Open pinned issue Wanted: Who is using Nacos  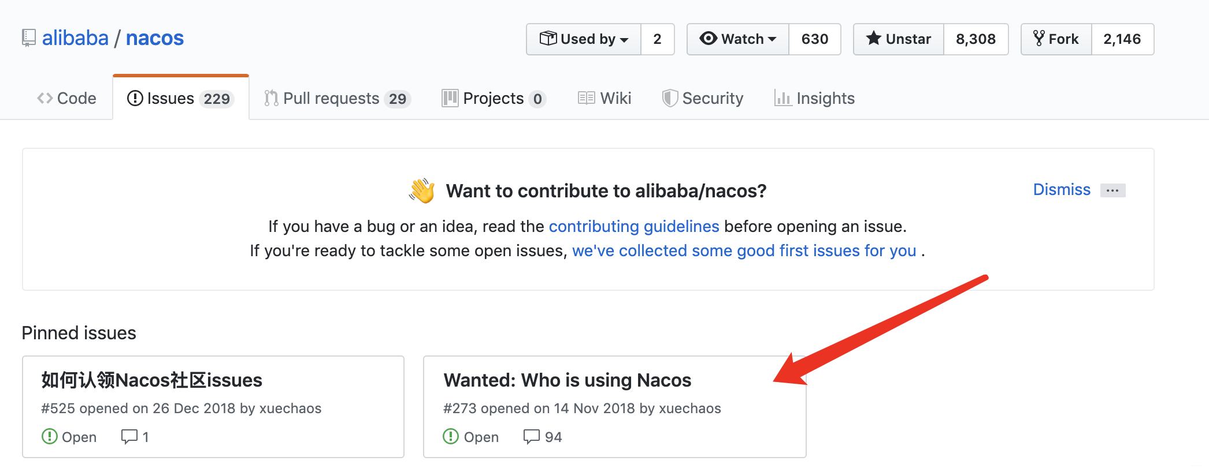click(567, 380)
